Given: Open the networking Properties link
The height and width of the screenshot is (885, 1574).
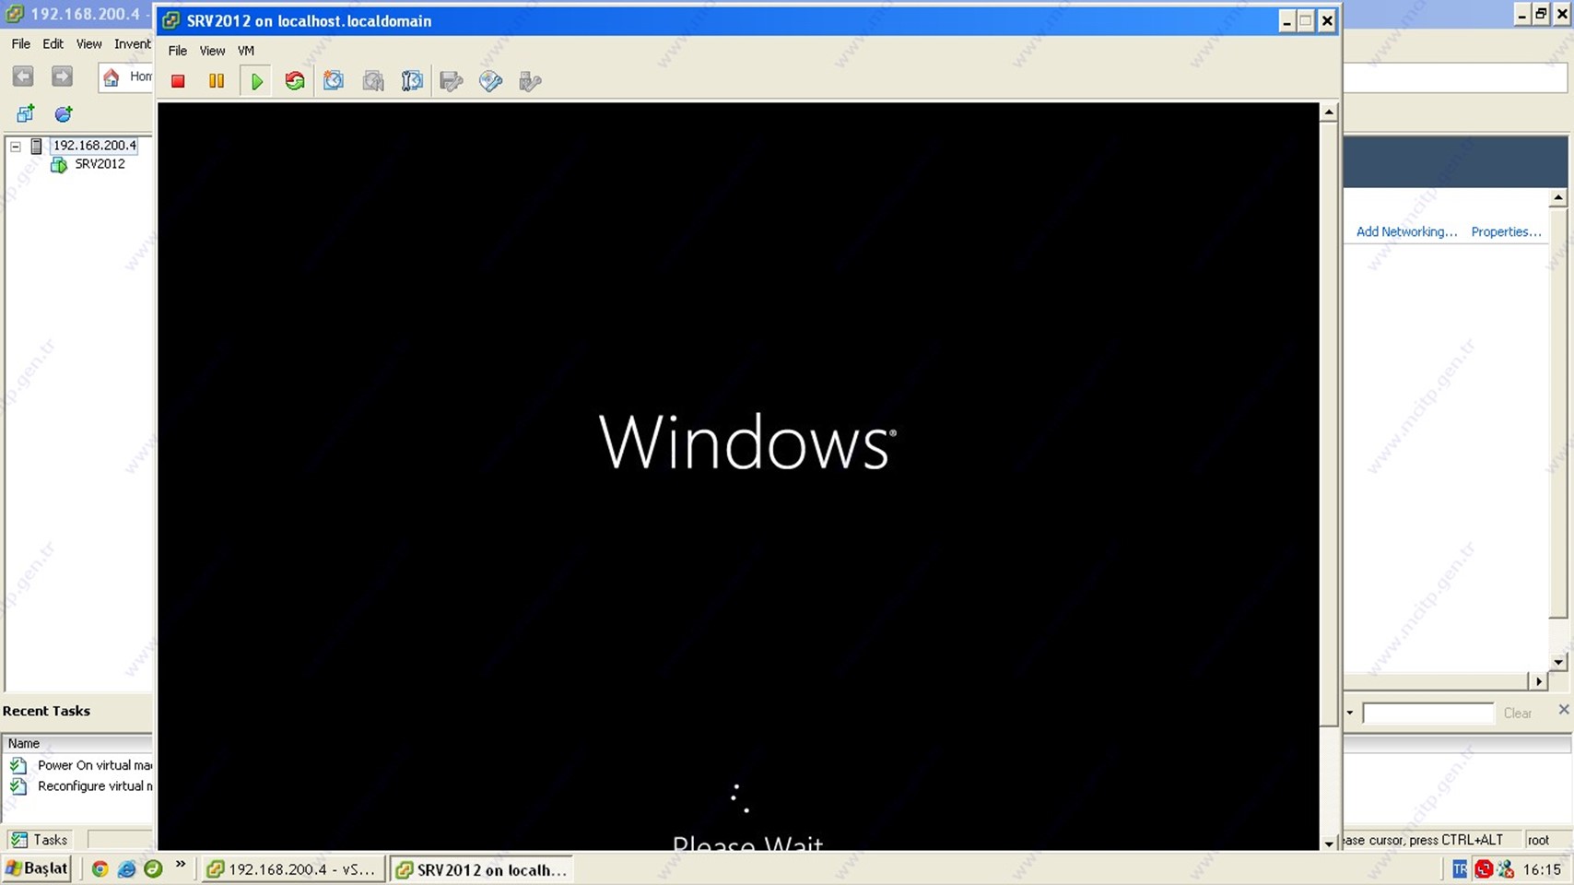Looking at the screenshot, I should click(x=1506, y=231).
